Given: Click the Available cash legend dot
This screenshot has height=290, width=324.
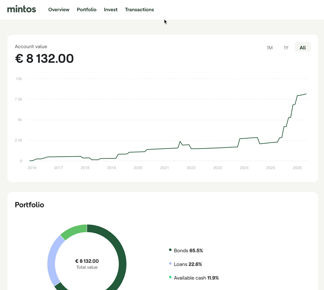Looking at the screenshot, I should (x=170, y=277).
